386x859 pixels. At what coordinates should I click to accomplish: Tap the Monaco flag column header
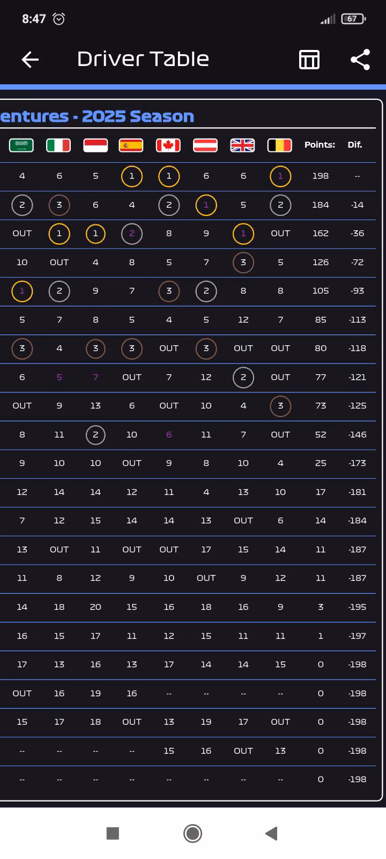pos(95,145)
